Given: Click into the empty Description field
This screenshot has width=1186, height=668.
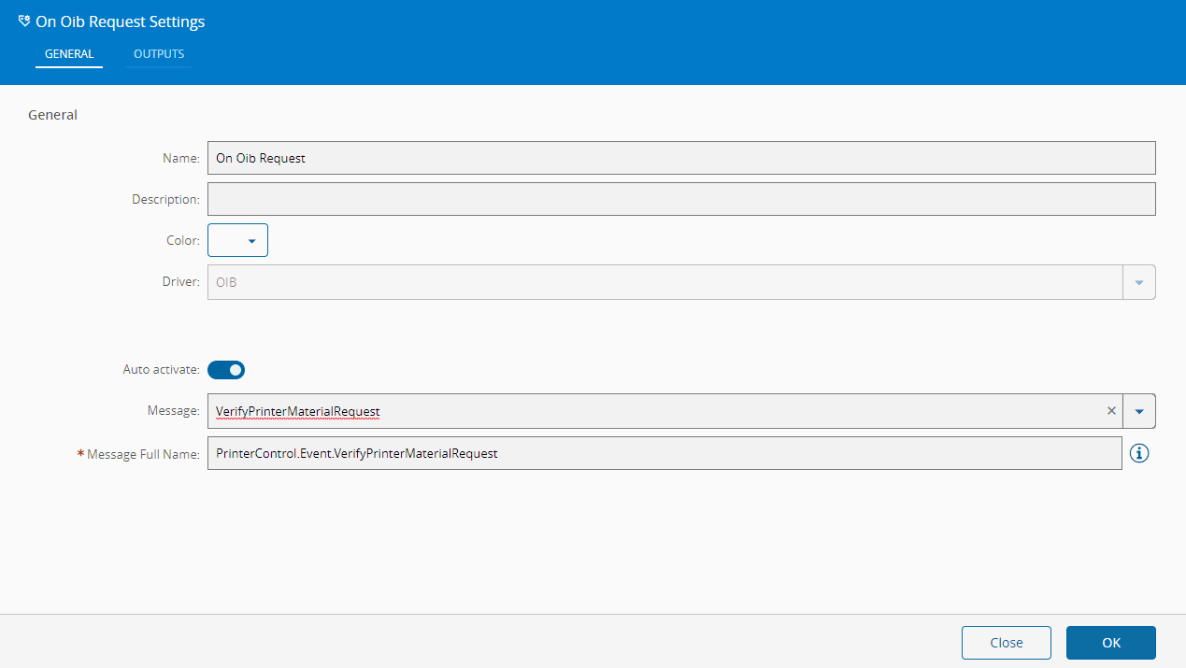Looking at the screenshot, I should tap(681, 199).
